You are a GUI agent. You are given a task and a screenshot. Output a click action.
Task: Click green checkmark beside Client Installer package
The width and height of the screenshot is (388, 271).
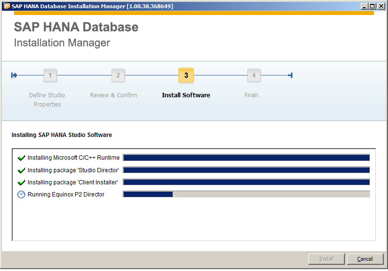coord(21,182)
